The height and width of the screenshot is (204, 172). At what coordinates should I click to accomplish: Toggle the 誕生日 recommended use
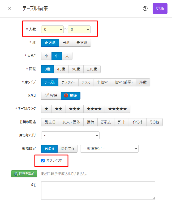coord(50,122)
